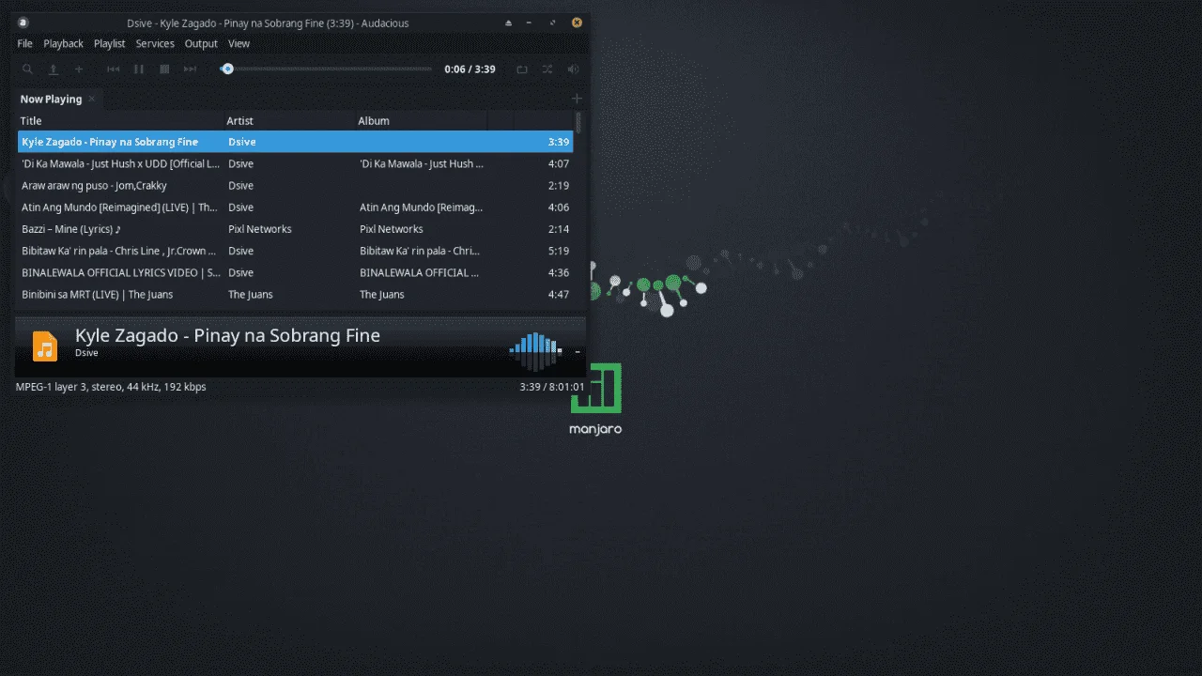Select 'Bazzi – Mine (Lyrics)' track
The width and height of the screenshot is (1202, 676).
pos(295,228)
